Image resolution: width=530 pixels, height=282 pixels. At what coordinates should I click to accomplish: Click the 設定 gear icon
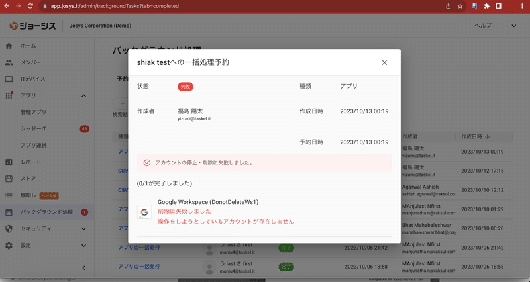9,246
